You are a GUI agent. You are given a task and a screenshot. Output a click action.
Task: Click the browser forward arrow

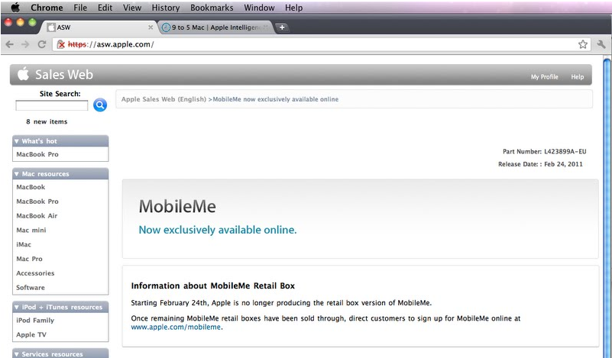click(x=25, y=44)
